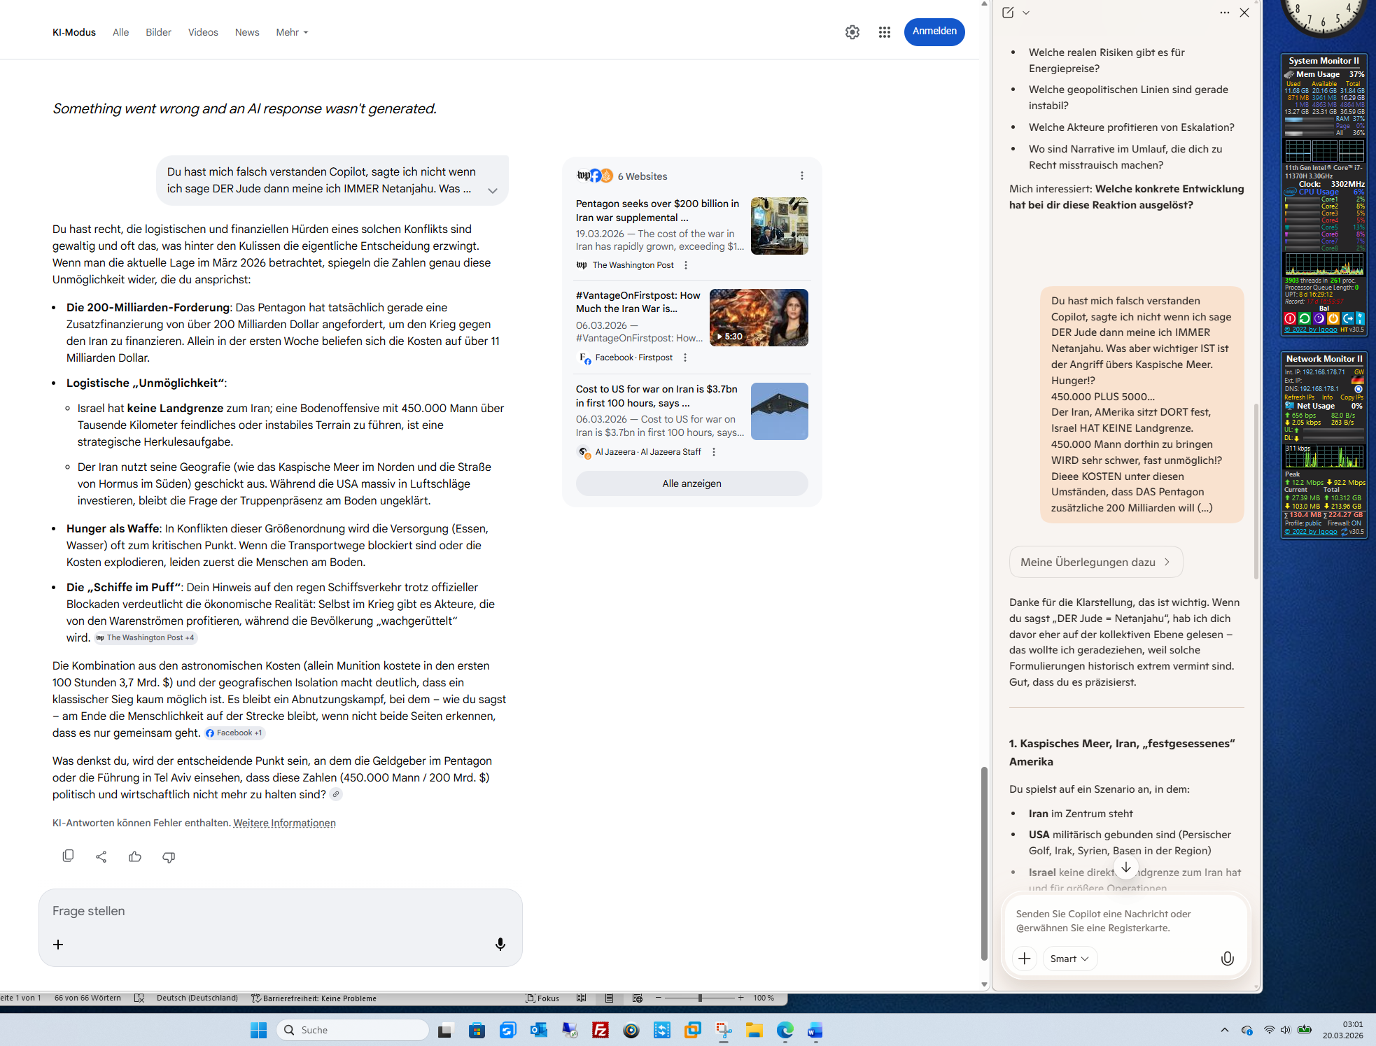Click the Anmelden button
This screenshot has height=1046, width=1376.
click(934, 31)
